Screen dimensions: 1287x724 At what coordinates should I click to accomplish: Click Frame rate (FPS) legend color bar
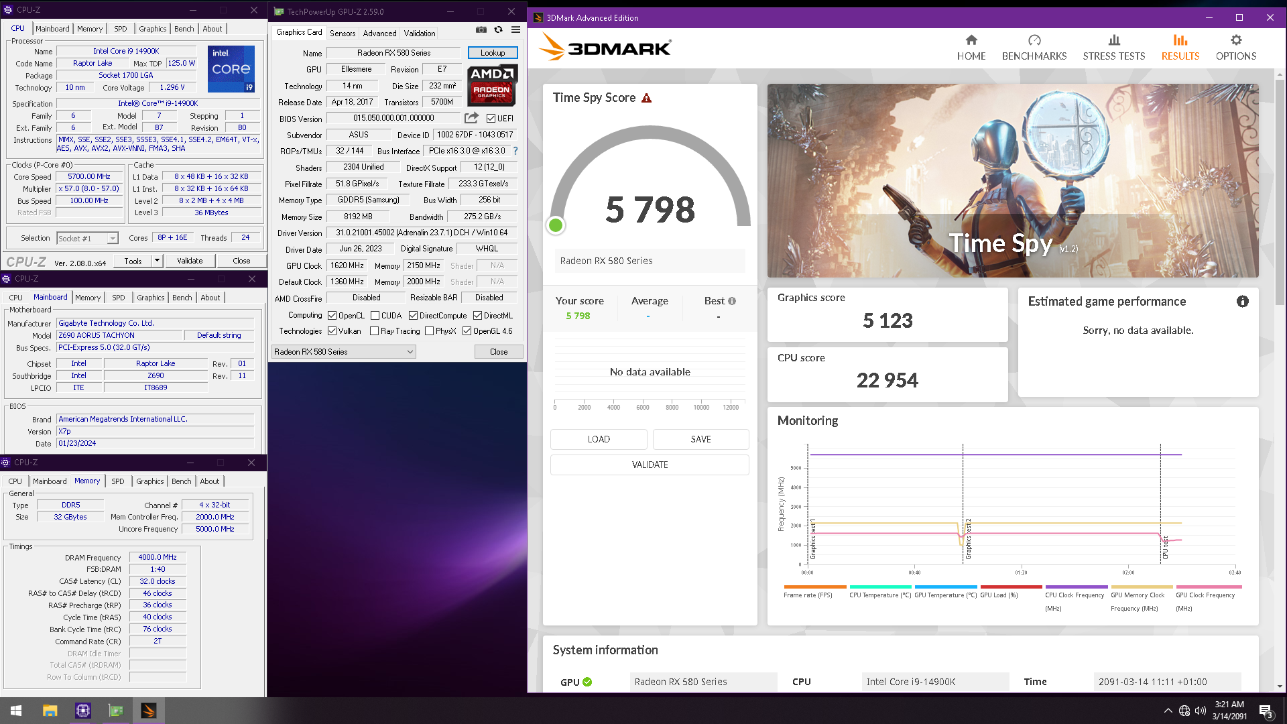814,587
